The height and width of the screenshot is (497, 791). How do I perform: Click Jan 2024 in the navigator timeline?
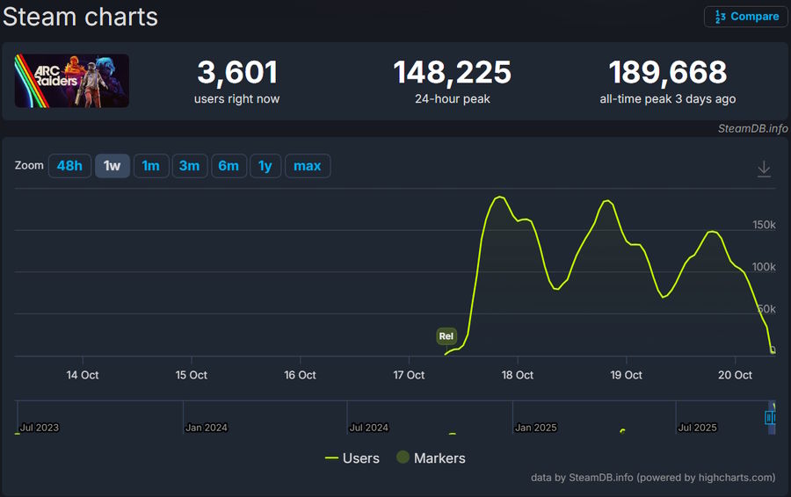point(207,428)
